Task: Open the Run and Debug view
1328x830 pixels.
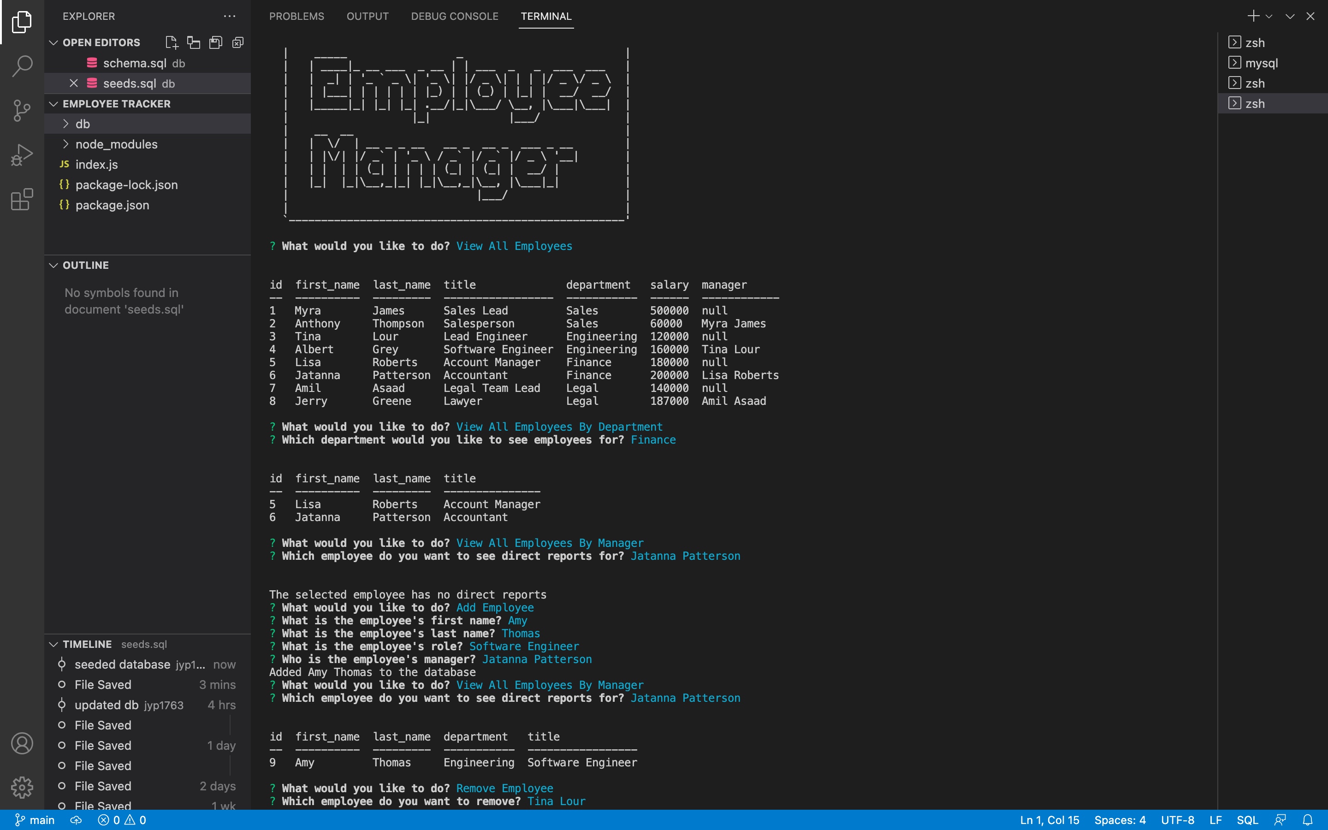Action: coord(22,155)
